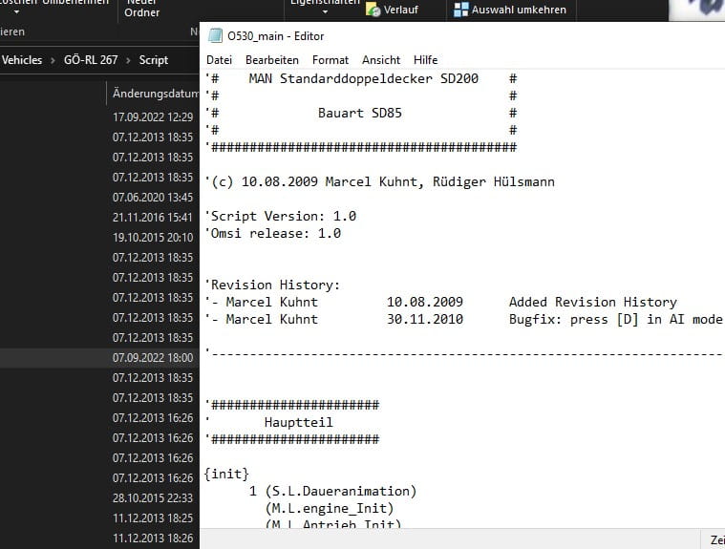Image resolution: width=725 pixels, height=549 pixels.
Task: Open the Ansicht menu
Action: click(381, 60)
